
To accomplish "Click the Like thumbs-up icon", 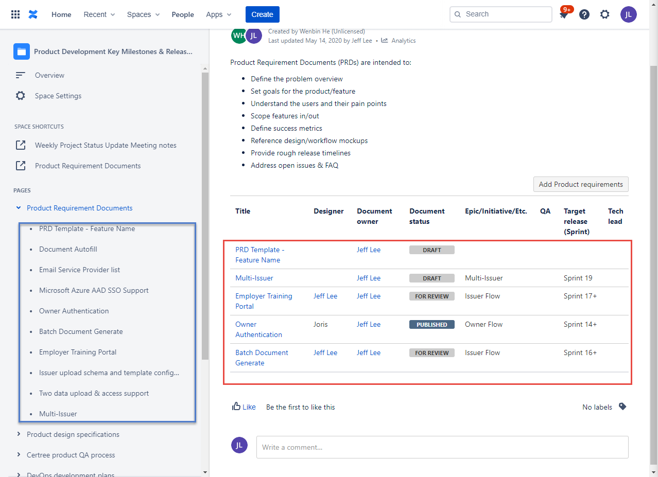I will [x=237, y=407].
